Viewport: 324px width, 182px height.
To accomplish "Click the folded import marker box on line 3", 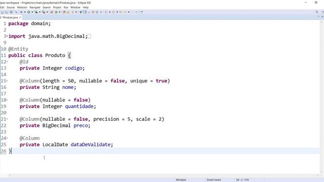I will click(x=89, y=36).
